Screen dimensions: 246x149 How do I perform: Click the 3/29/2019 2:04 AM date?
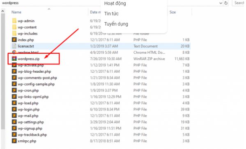[x=105, y=122]
